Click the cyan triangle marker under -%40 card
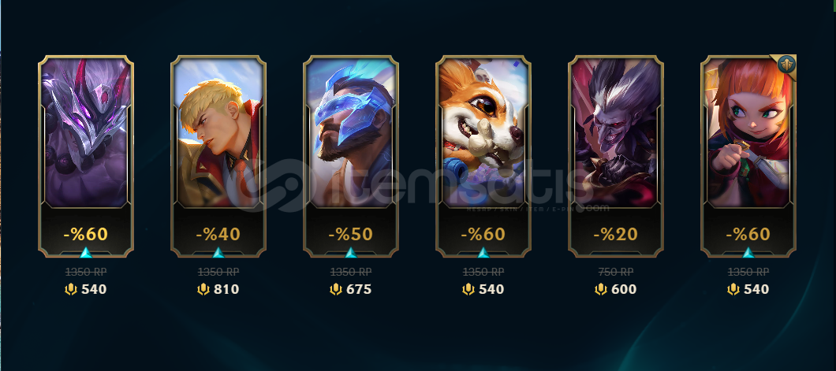The height and width of the screenshot is (371, 836). pyautogui.click(x=218, y=252)
